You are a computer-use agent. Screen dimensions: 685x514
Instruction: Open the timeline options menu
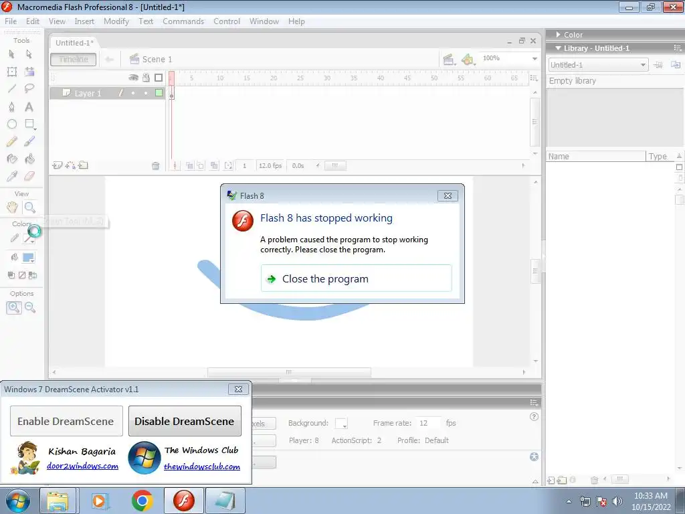click(x=534, y=78)
